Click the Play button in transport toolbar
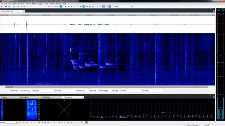Screen dimensions: 225x126 [69, 6]
